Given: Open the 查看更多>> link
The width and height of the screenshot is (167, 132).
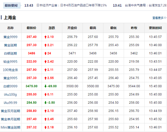Looking at the screenshot, I should point(159,18).
